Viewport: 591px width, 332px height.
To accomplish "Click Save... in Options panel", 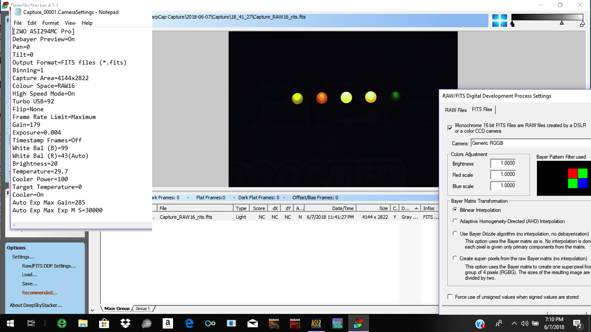I will (x=30, y=284).
